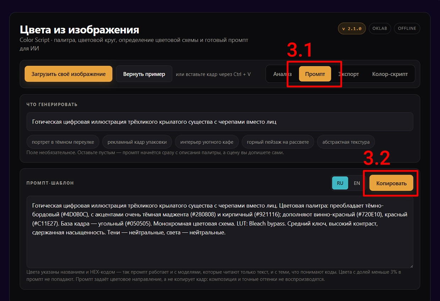Click the 'Поле необязательное' hint text
The width and height of the screenshot is (440, 301).
[x=155, y=152]
